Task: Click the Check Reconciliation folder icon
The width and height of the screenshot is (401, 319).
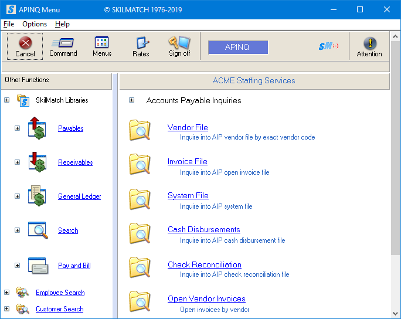Action: click(140, 267)
